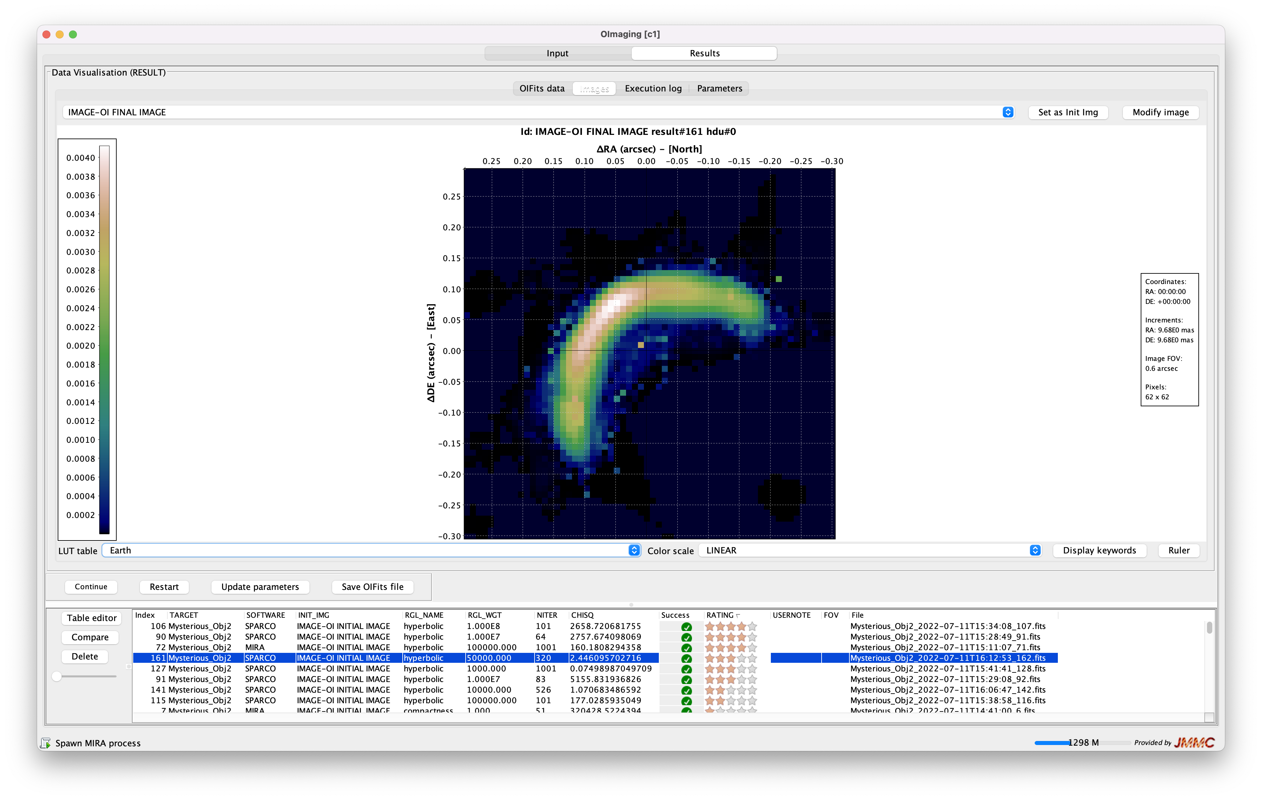1262x800 pixels.
Task: Open the LUT table Earth dropdown
Action: [634, 550]
